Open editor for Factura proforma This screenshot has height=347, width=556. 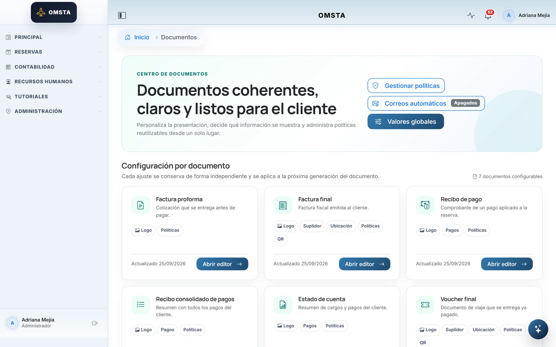coord(222,264)
